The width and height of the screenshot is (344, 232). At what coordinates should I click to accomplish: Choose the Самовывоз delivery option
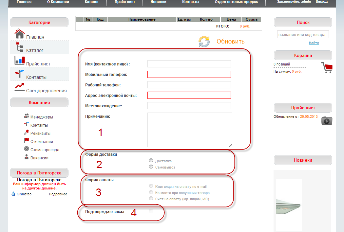[x=151, y=167]
